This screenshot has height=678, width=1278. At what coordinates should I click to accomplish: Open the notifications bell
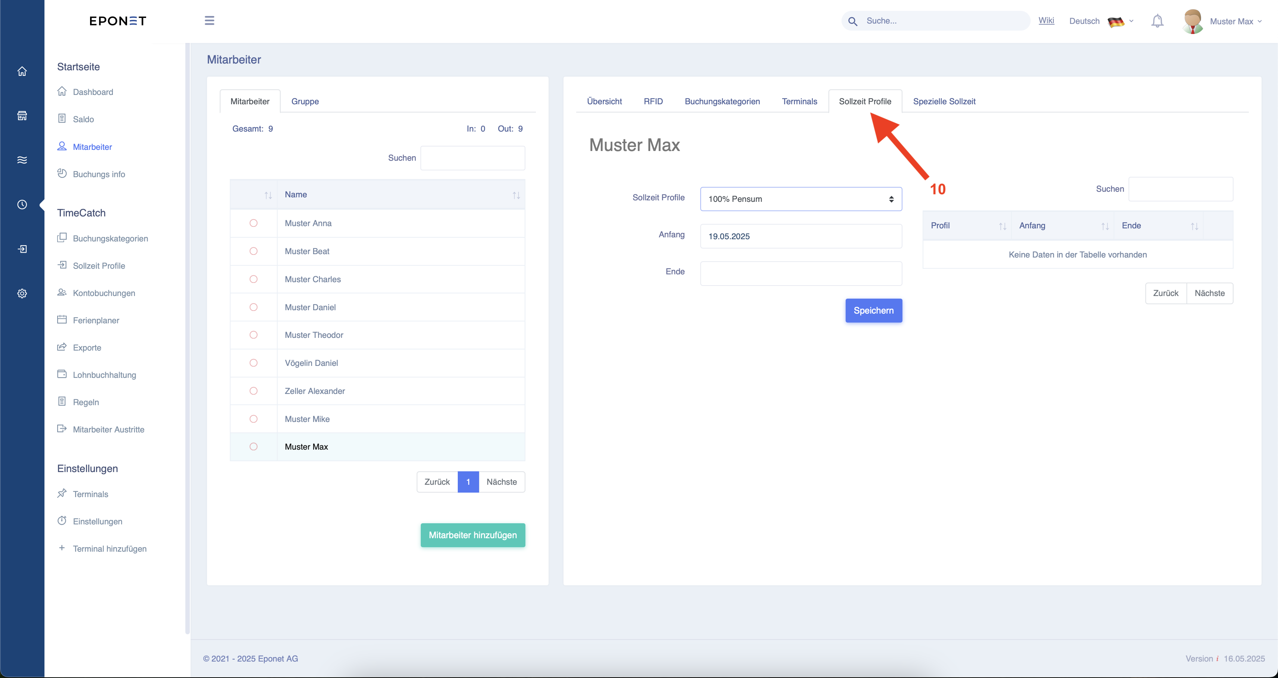(1157, 21)
